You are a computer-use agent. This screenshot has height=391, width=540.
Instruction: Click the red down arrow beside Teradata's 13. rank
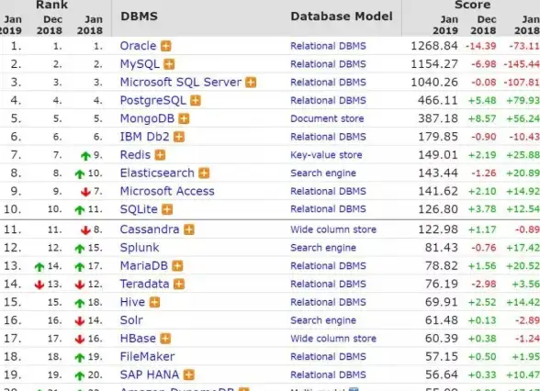39,285
